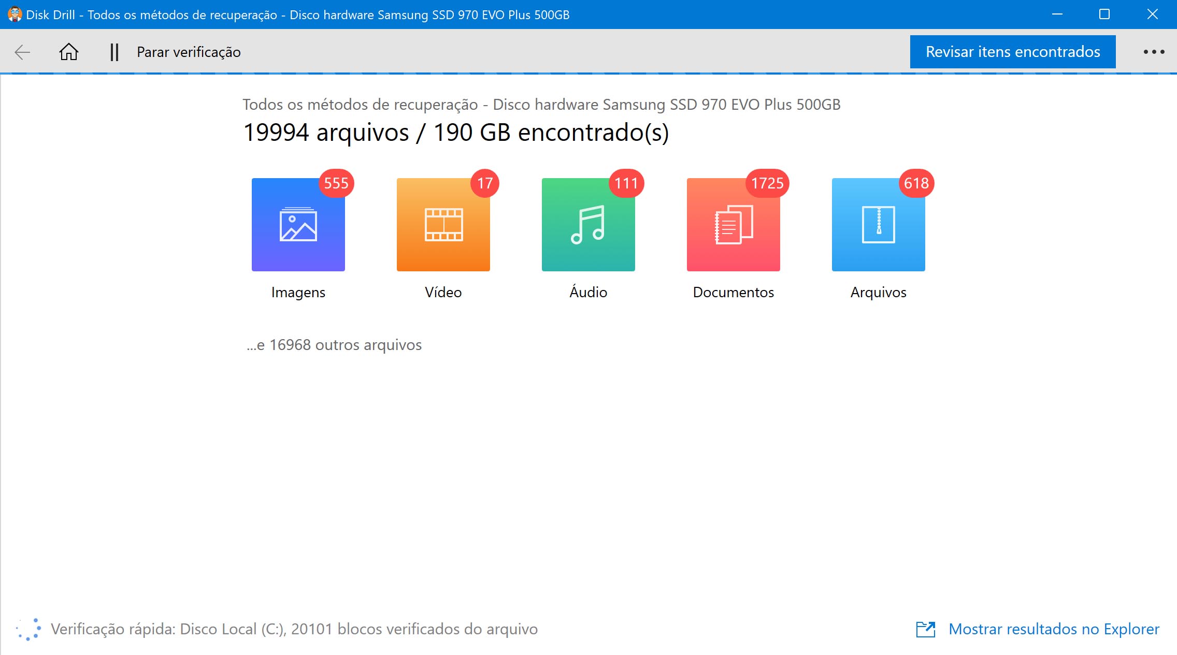Click the scan subtitle with Samsung SSD

pyautogui.click(x=541, y=105)
